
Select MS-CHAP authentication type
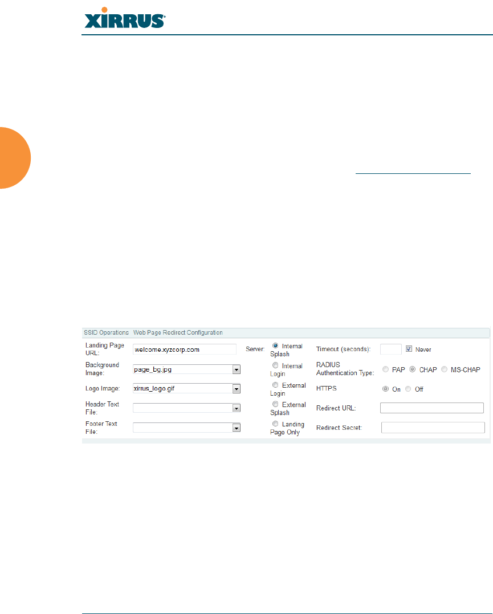[x=444, y=369]
